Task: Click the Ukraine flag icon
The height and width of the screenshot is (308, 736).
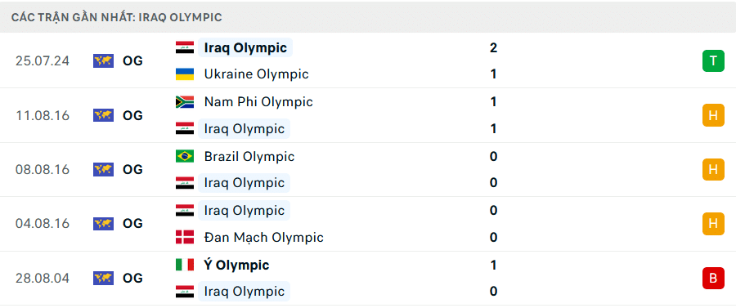Action: (x=185, y=74)
